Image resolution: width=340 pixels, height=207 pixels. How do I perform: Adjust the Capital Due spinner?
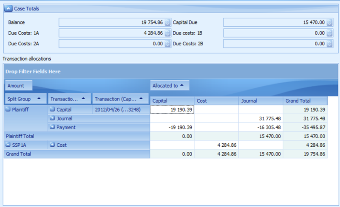[x=330, y=22]
